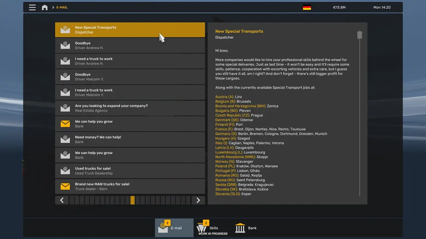Open 'I need a truck' from Malcolm Y.
This screenshot has height=239, width=426.
click(130, 92)
